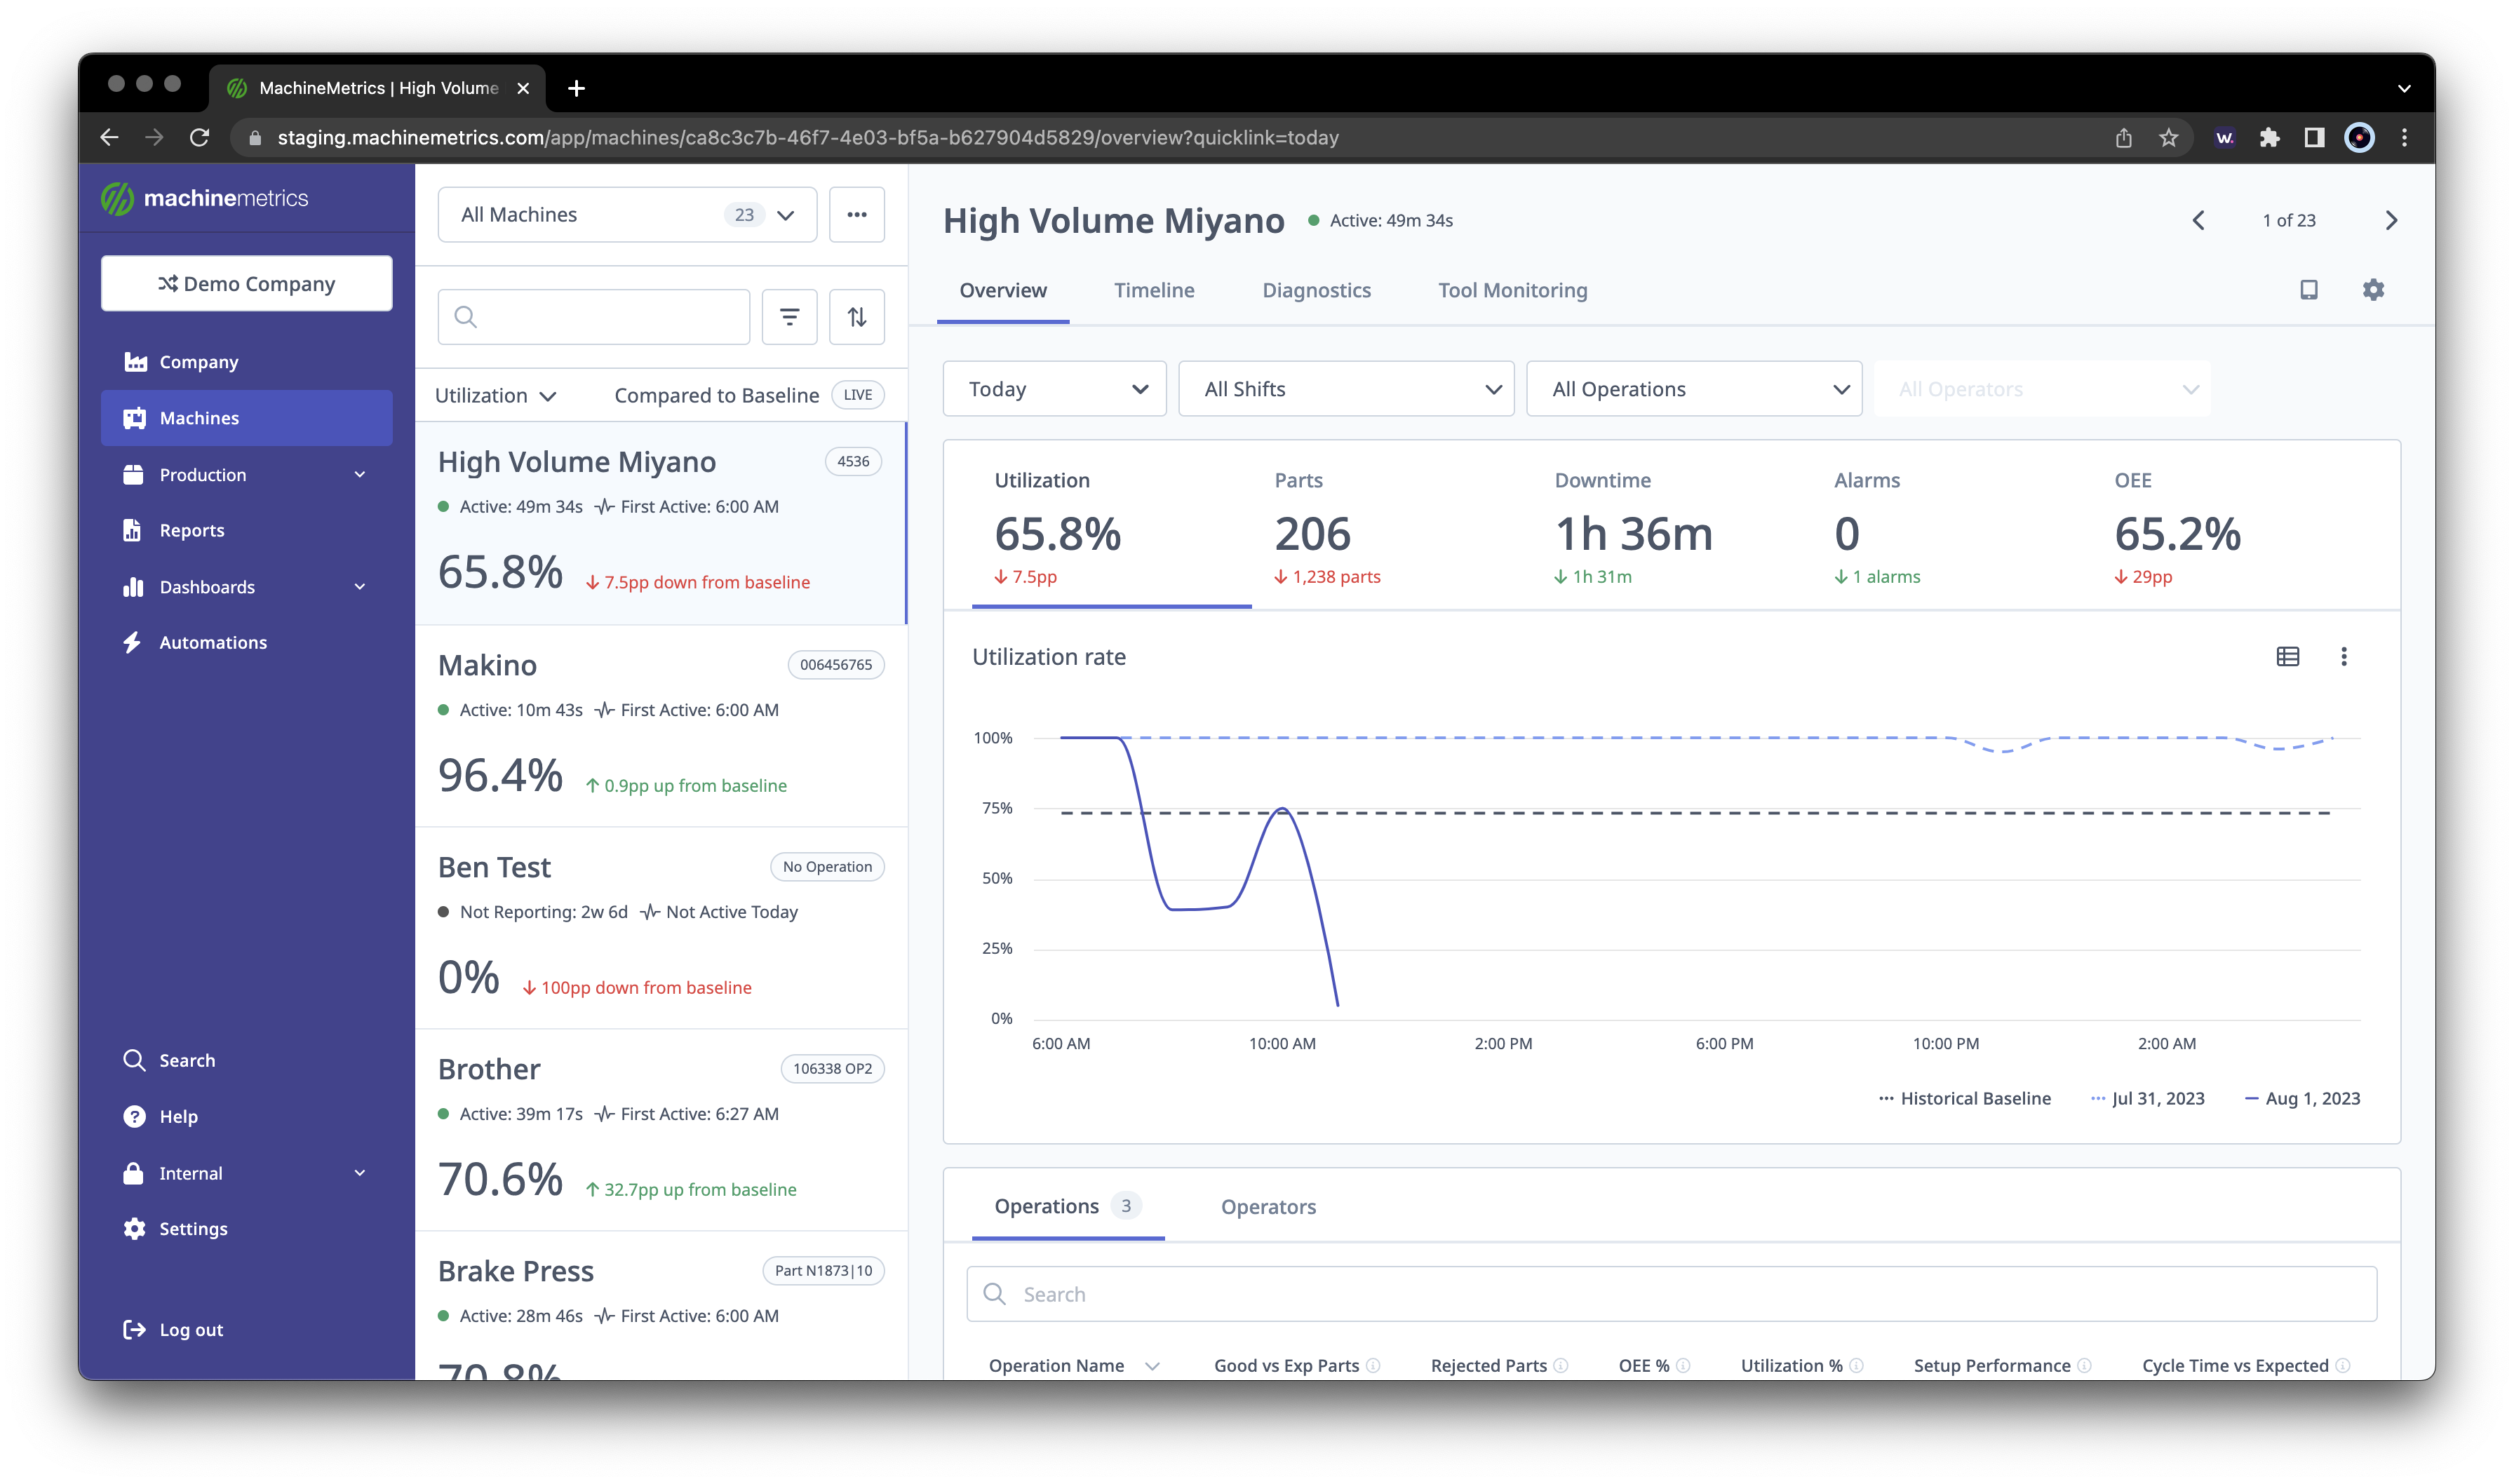Toggle Historical Baseline legend series
2514x1484 pixels.
tap(1964, 1099)
